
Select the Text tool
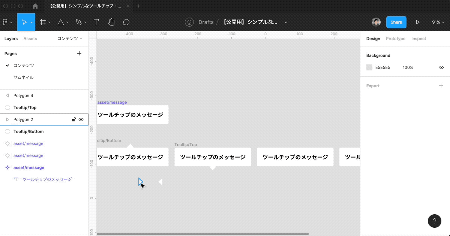[x=96, y=22]
